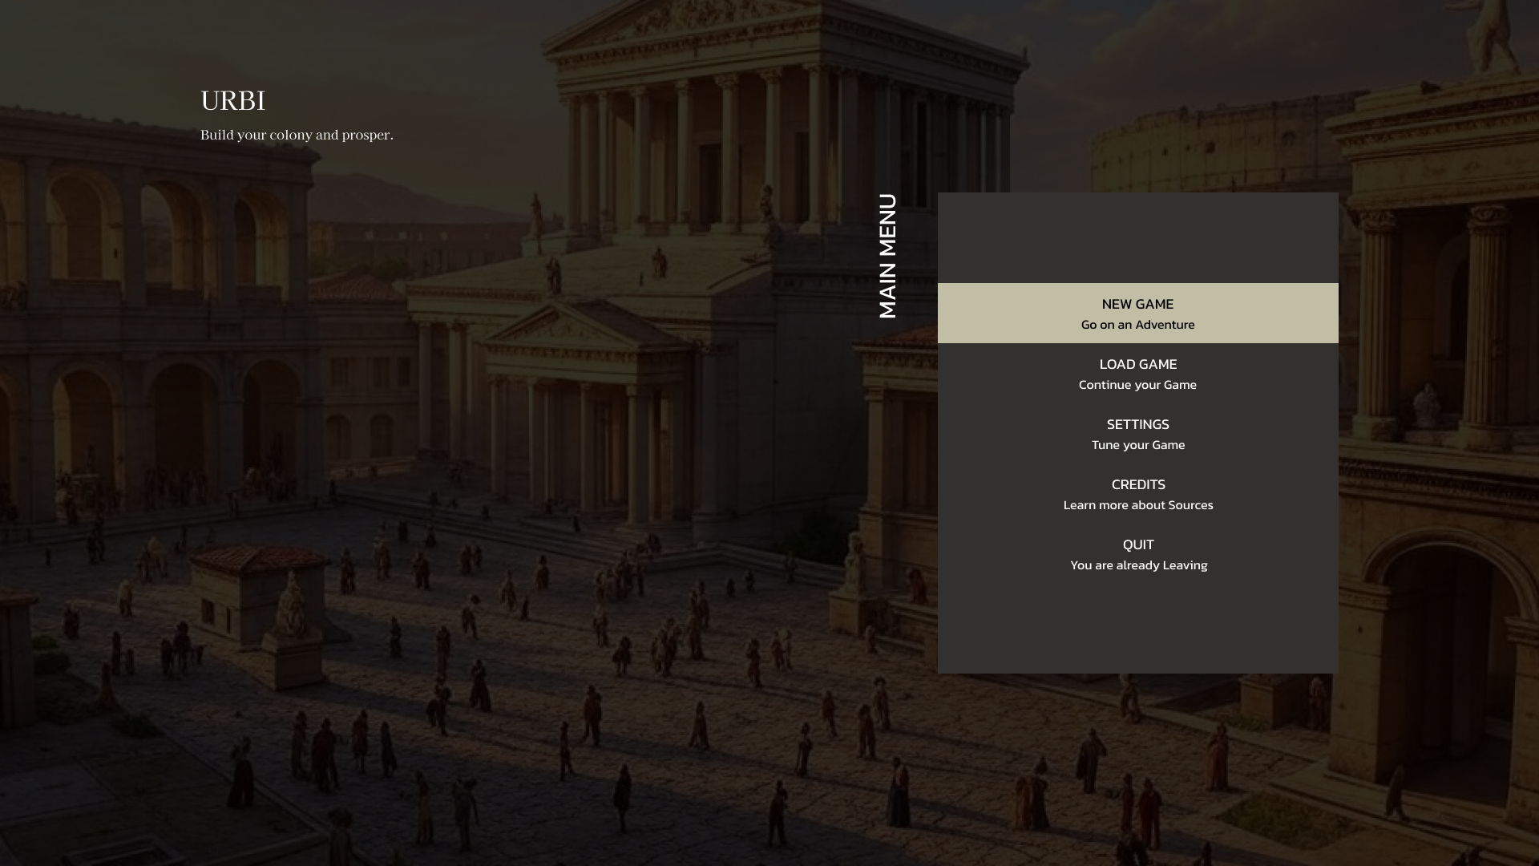The image size is (1539, 866).
Task: Start a New Game
Action: click(x=1137, y=305)
